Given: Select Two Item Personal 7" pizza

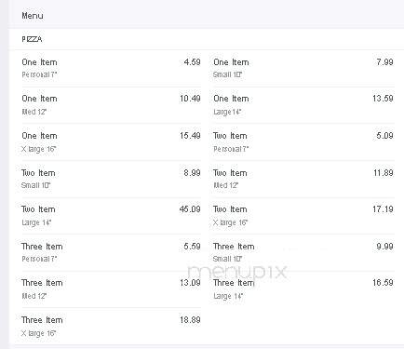Looking at the screenshot, I should [x=303, y=142].
